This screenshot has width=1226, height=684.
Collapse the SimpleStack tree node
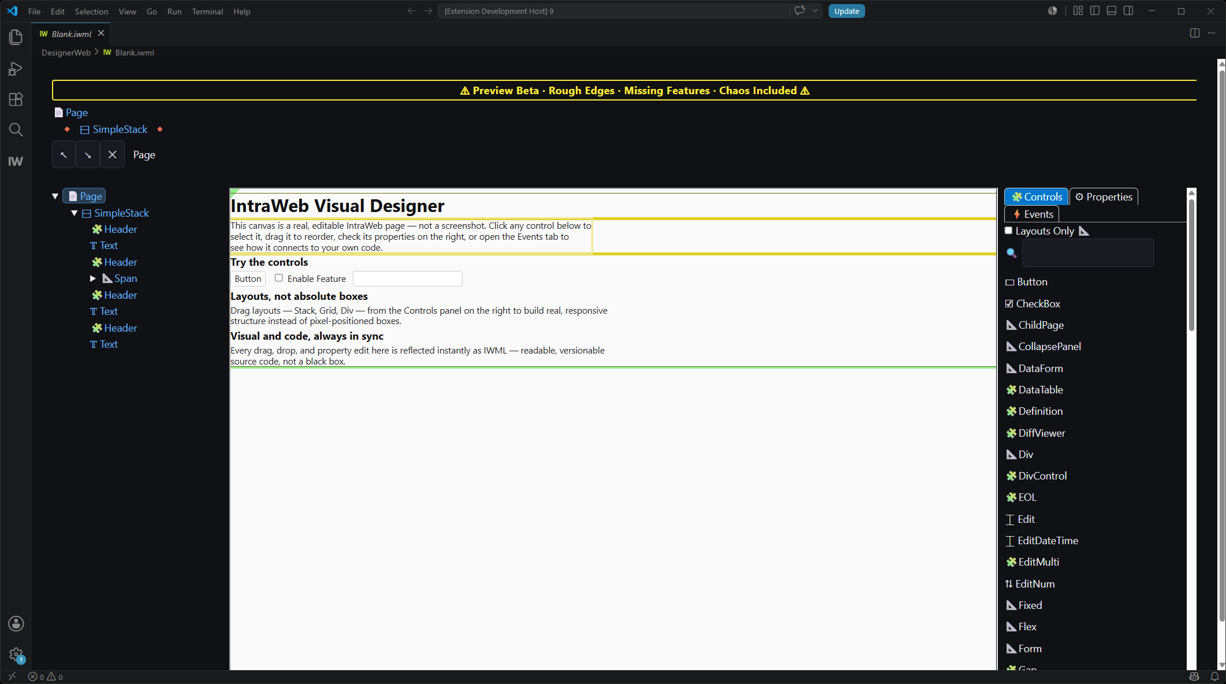click(x=74, y=213)
